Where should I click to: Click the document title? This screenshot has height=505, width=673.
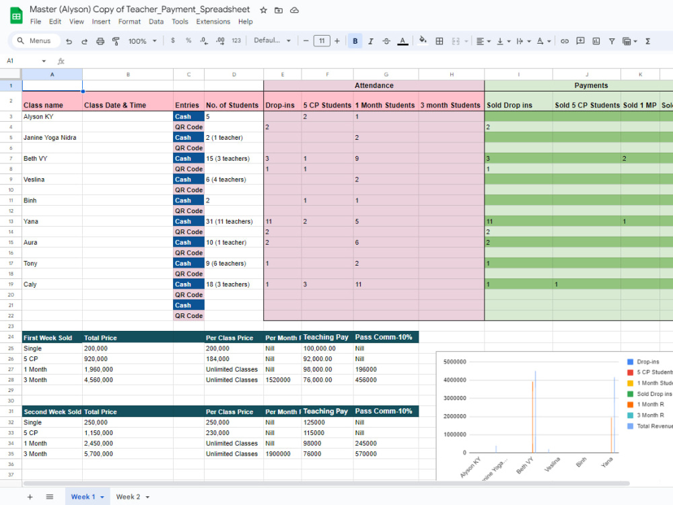click(x=139, y=9)
